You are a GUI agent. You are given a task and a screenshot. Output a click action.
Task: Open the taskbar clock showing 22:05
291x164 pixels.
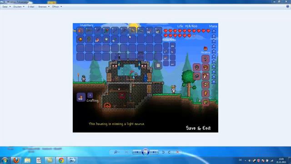coord(281,160)
